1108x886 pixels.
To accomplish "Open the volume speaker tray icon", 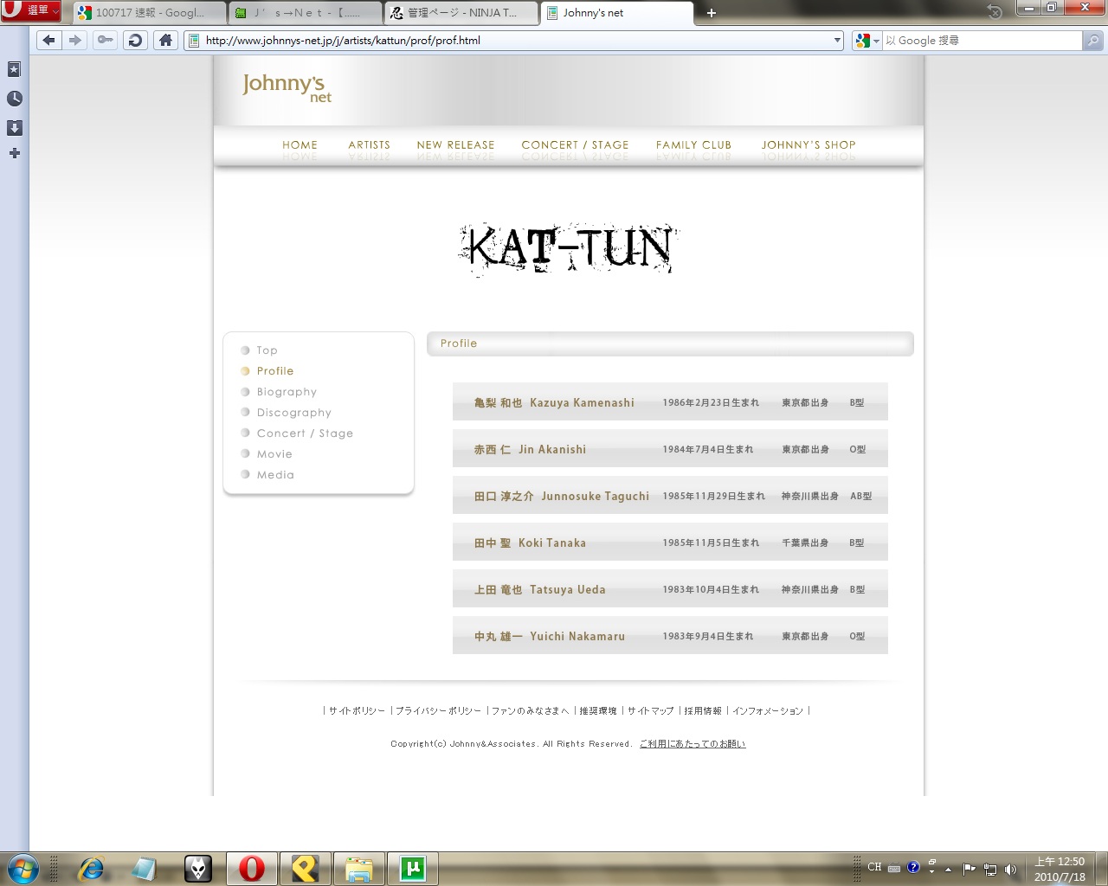I will click(1010, 870).
